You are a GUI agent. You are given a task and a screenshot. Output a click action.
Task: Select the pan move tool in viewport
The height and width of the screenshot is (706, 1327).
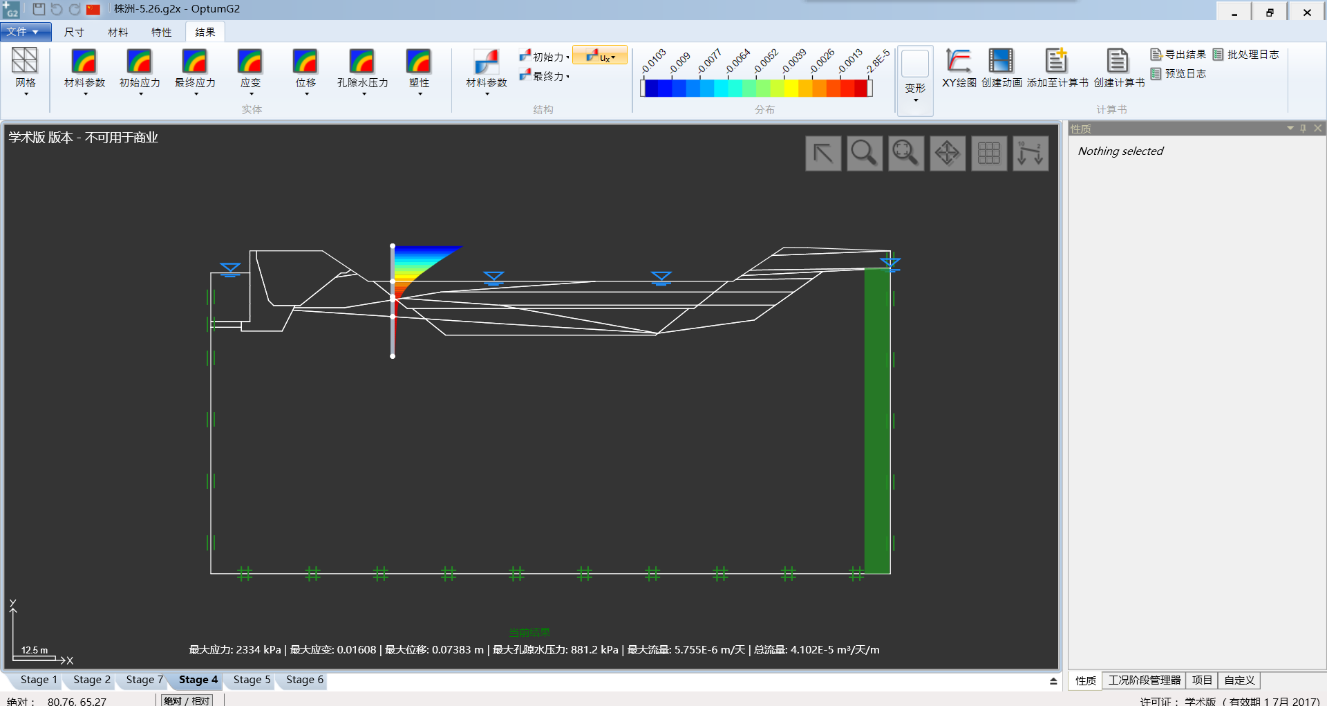[948, 153]
